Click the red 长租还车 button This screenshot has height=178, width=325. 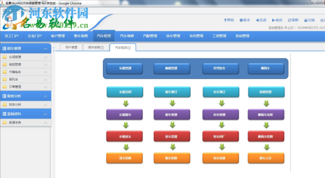(x=124, y=136)
